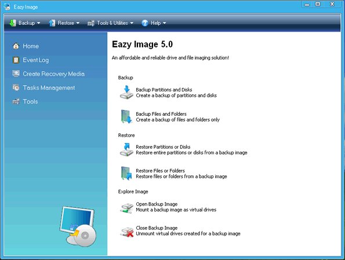Maximize the Eazy Image window
Screen dimensions: 345x260
[318, 4]
